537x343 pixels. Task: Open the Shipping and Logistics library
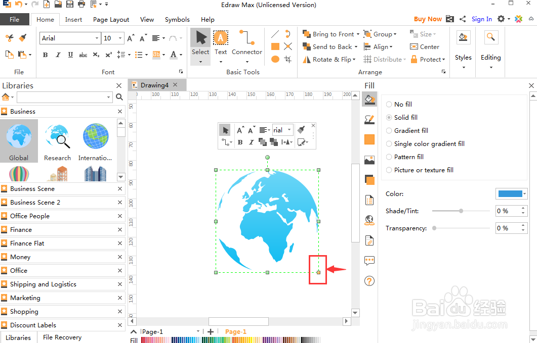pyautogui.click(x=63, y=284)
